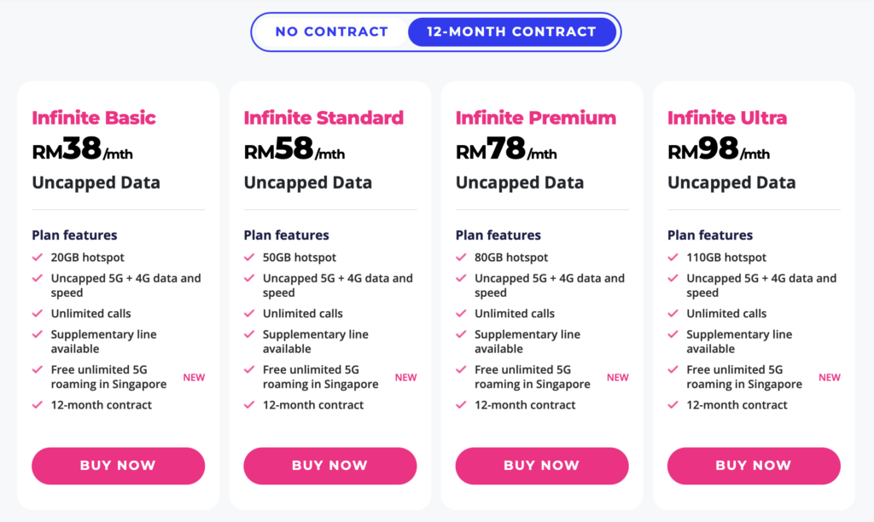Click the checkmark beside Uncapped 5G data in Infinite Standard
This screenshot has height=522, width=874.
coord(248,278)
